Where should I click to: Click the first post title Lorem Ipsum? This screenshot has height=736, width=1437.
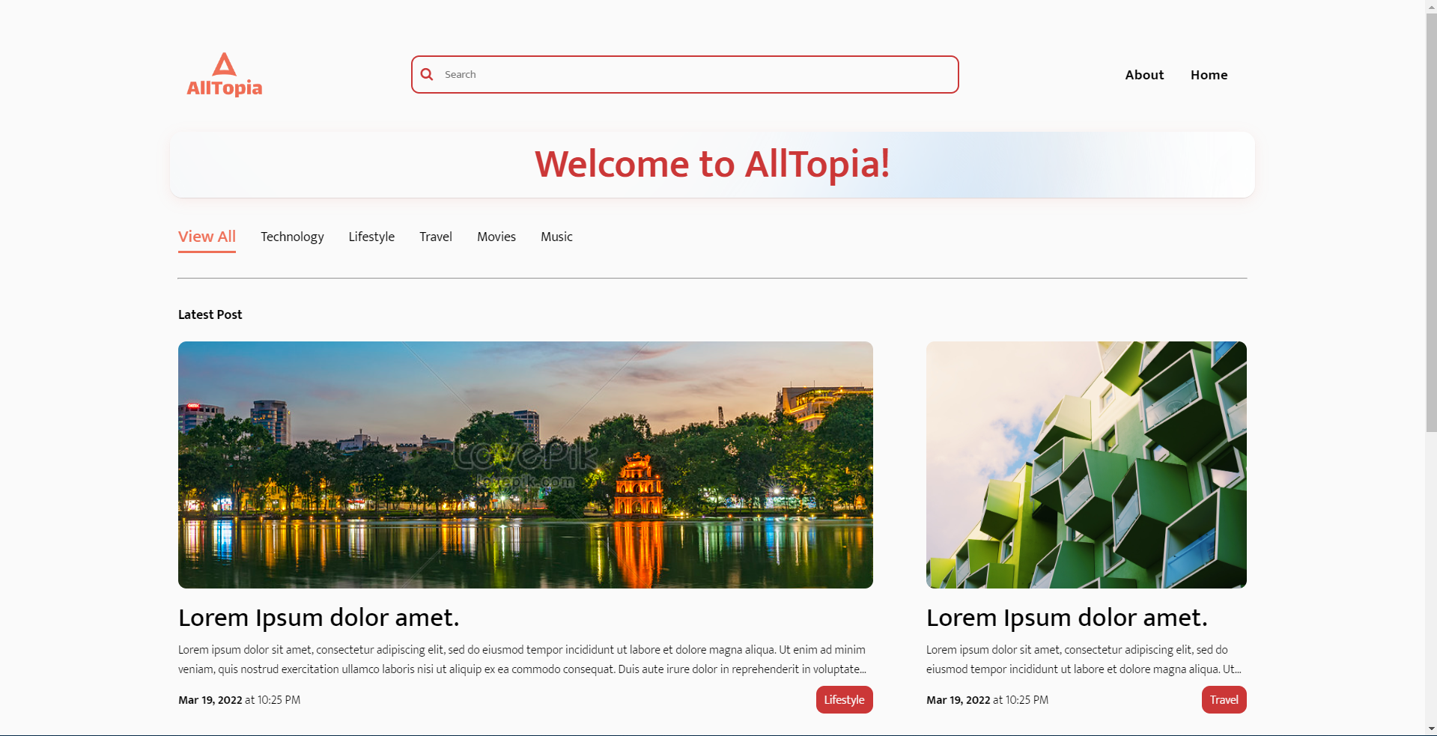click(319, 618)
